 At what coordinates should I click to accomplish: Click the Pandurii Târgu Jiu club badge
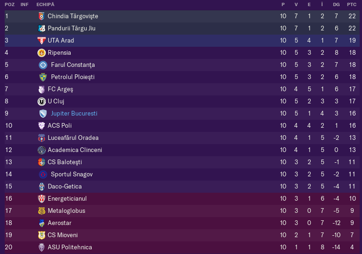pyautogui.click(x=42, y=29)
